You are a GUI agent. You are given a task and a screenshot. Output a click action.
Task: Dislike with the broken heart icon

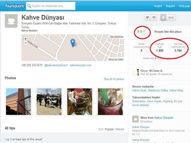click(154, 18)
